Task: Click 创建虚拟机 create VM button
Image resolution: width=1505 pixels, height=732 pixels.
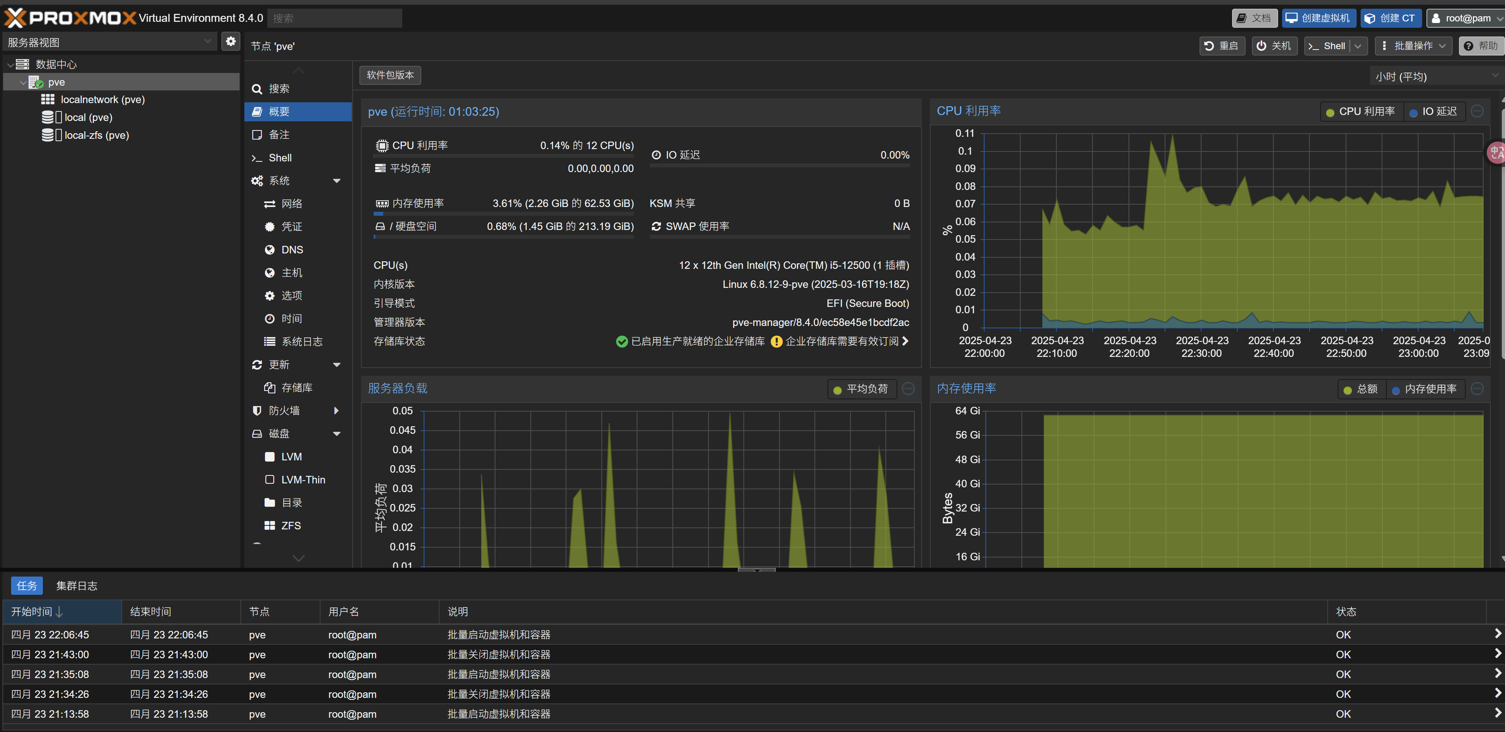Action: click(x=1319, y=18)
